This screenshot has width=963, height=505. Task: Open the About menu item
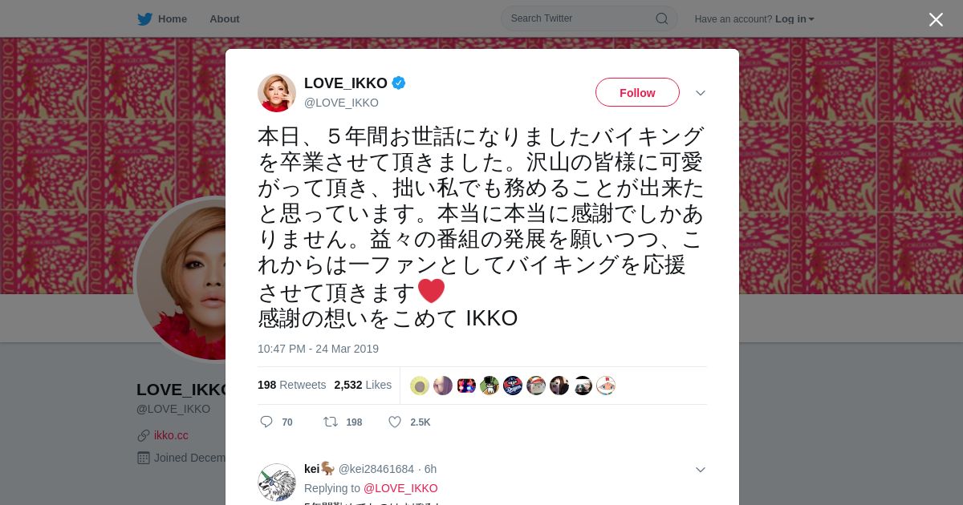tap(225, 18)
